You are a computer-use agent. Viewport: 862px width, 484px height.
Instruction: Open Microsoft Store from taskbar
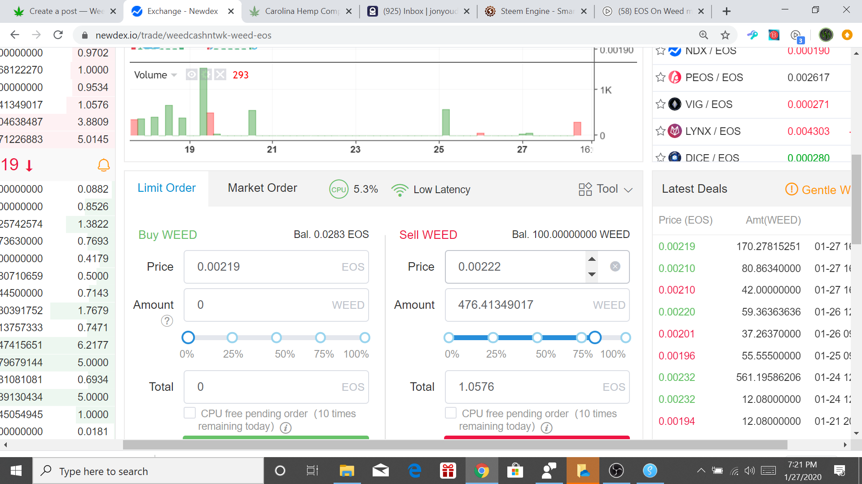[x=515, y=471]
